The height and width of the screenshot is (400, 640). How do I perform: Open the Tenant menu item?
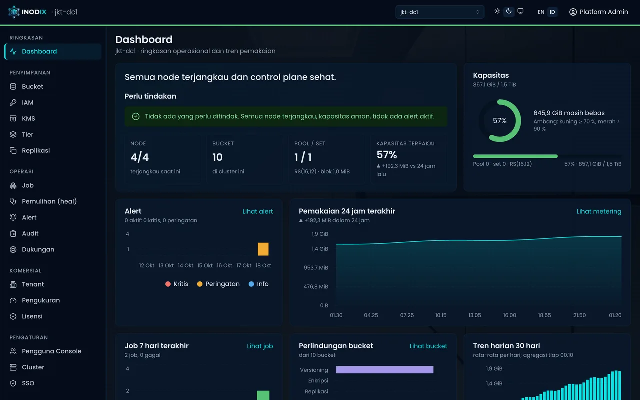click(x=53, y=284)
